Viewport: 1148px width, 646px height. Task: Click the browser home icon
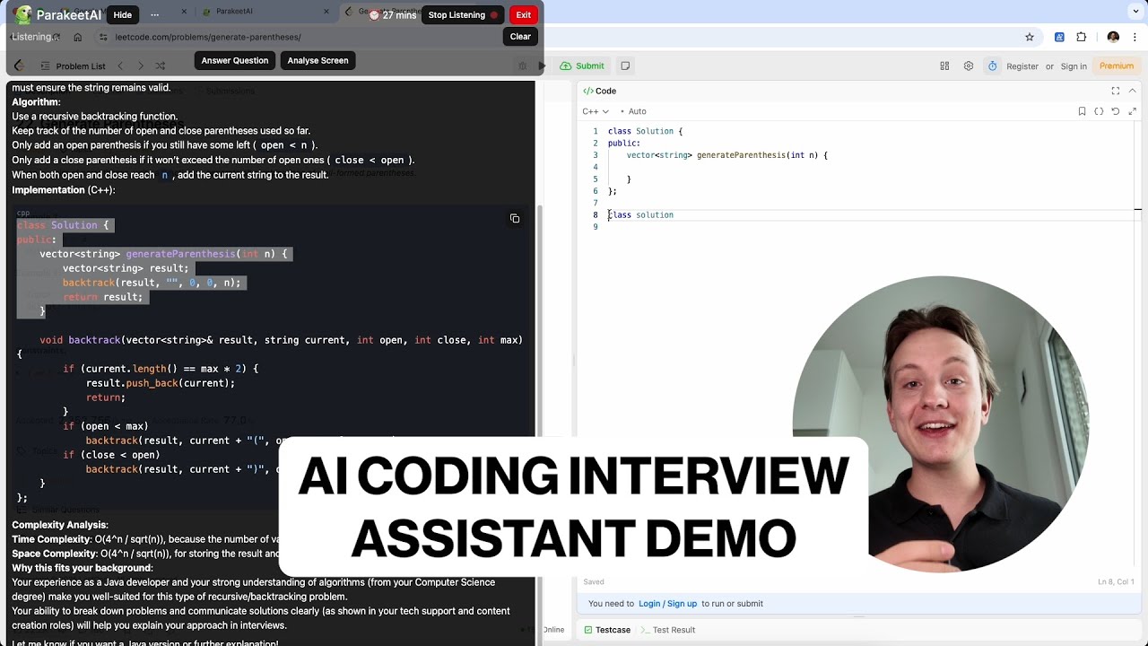coord(78,37)
